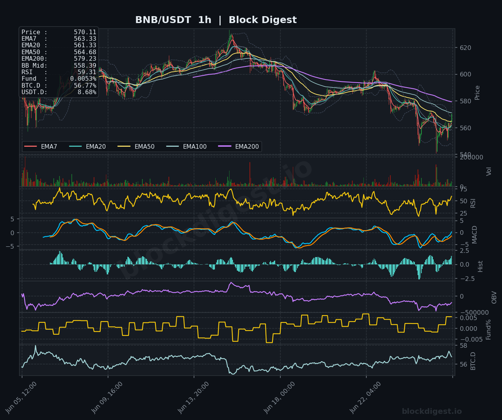Select the RSI 59.31 info row
The height and width of the screenshot is (420, 502).
(x=59, y=72)
